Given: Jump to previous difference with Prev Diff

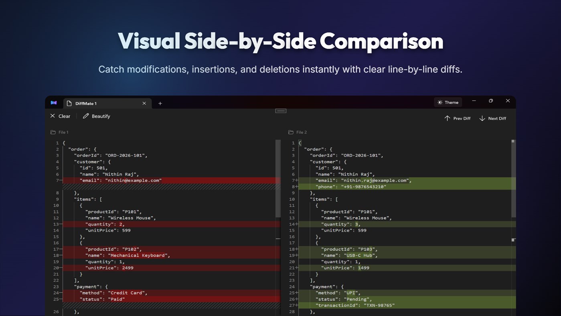Looking at the screenshot, I should (458, 118).
